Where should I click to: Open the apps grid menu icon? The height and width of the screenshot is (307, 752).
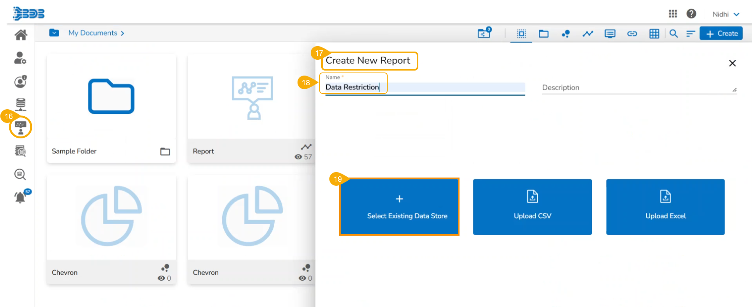click(x=673, y=14)
